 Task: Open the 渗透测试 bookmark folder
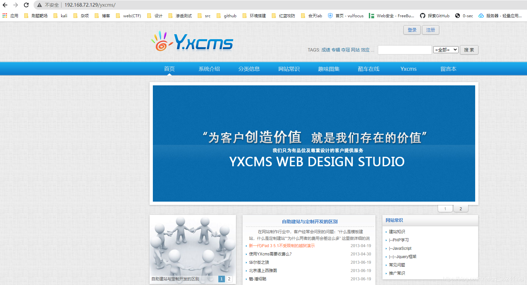tap(180, 16)
